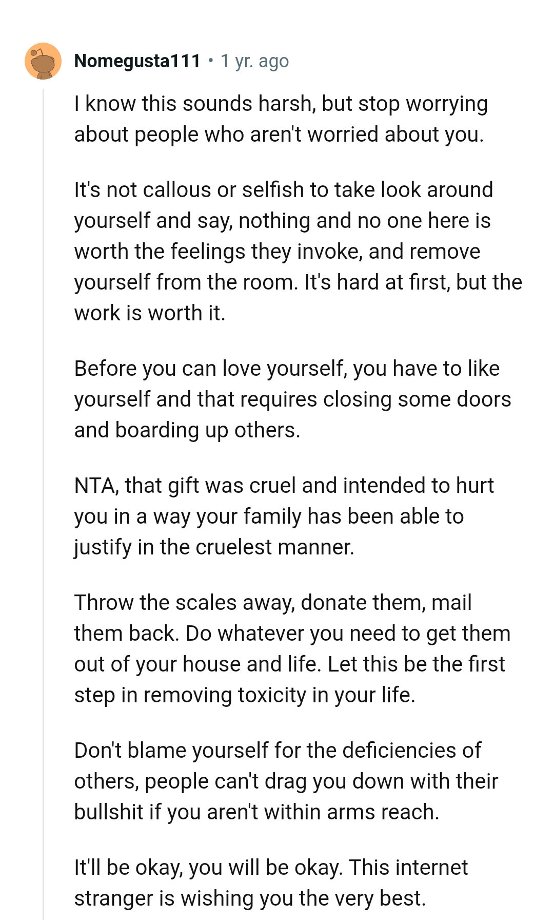The height and width of the screenshot is (920, 554).
Task: Click the paragraph starting "It'll be okay"
Action: pyautogui.click(x=271, y=883)
